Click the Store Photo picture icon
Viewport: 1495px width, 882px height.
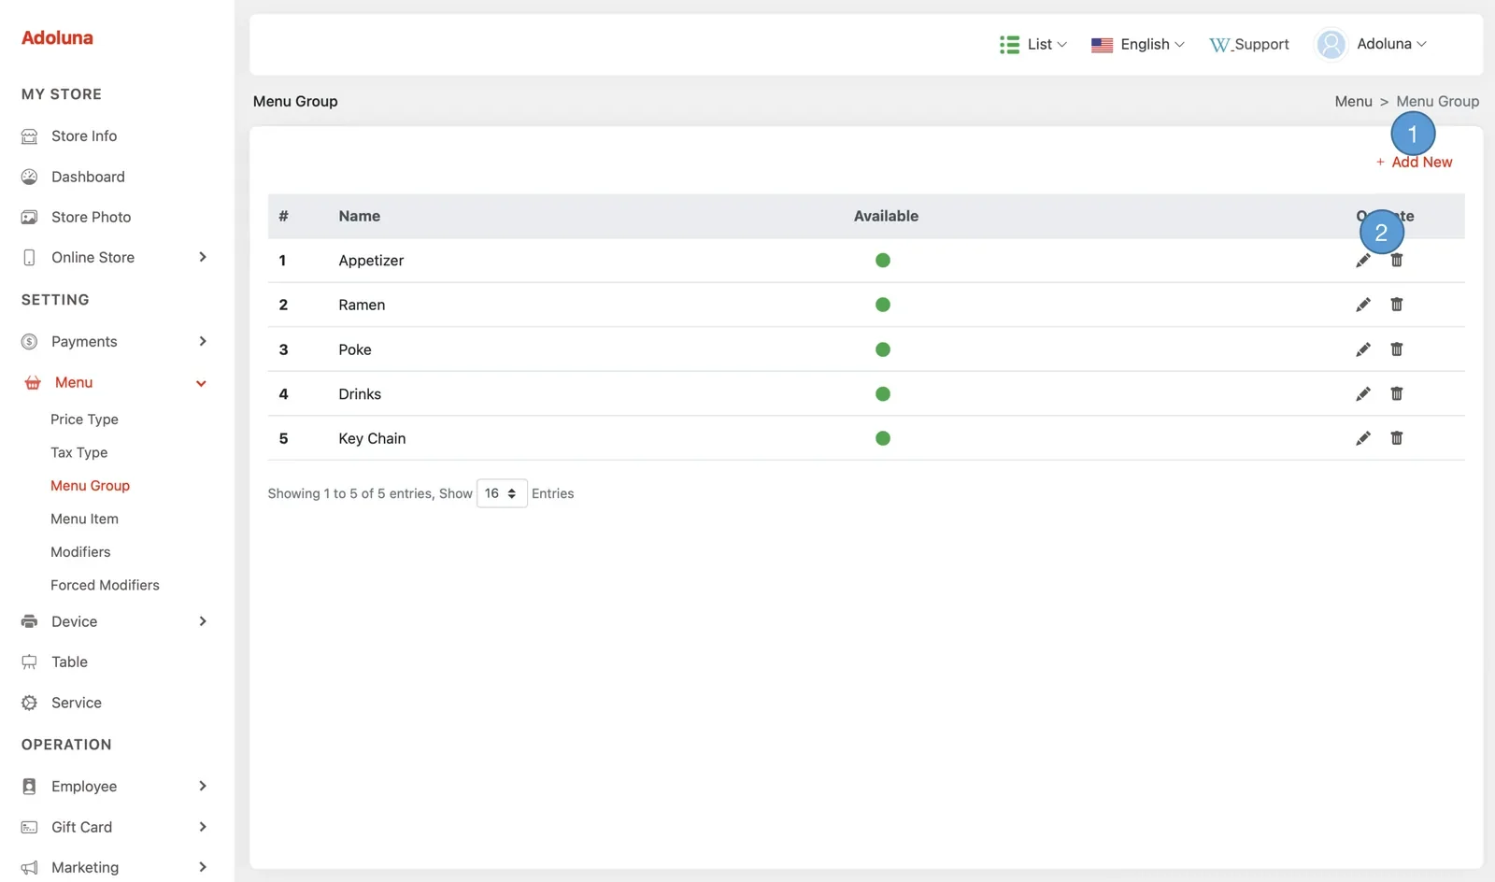(30, 217)
